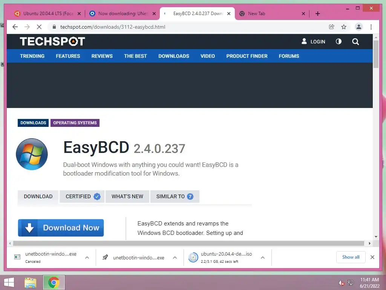
Task: Open the REVIEWS nav item
Action: pos(102,56)
